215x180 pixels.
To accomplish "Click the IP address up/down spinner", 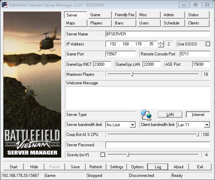I will pyautogui.click(x=160, y=44).
